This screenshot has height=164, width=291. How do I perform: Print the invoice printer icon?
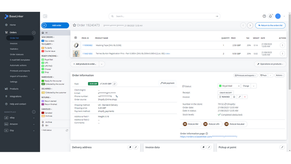point(234,97)
